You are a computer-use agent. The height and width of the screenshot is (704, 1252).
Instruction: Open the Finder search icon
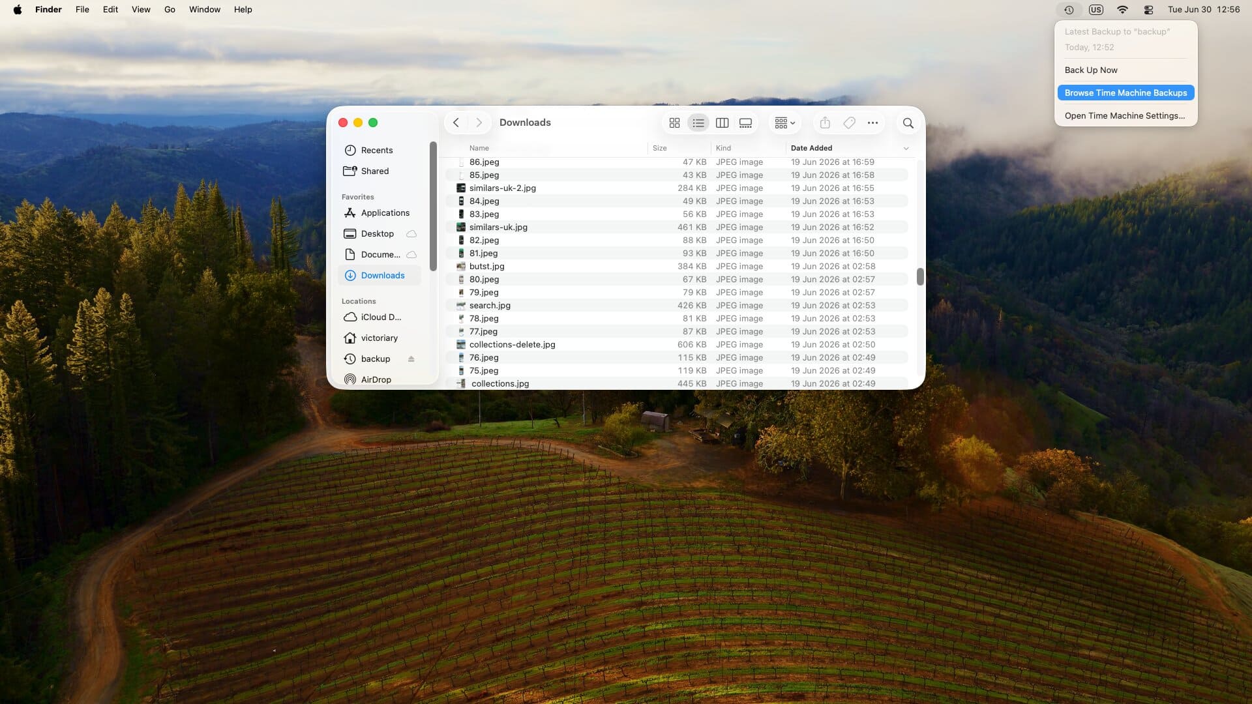(x=908, y=123)
